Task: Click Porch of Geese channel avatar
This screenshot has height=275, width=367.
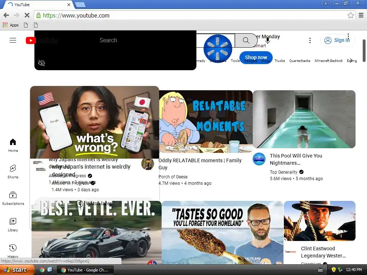Action: click(x=147, y=164)
